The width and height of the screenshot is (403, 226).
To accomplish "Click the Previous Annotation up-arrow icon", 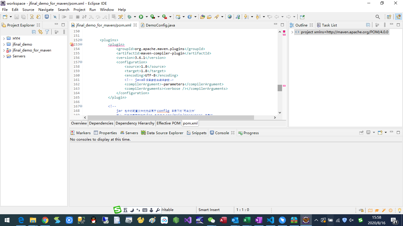I will [258, 17].
